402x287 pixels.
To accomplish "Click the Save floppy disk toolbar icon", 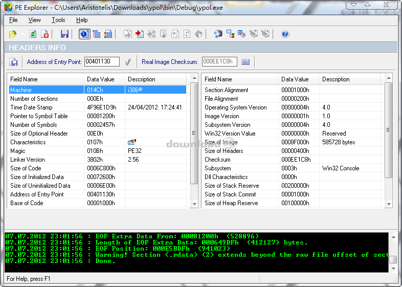I will click(x=64, y=34).
